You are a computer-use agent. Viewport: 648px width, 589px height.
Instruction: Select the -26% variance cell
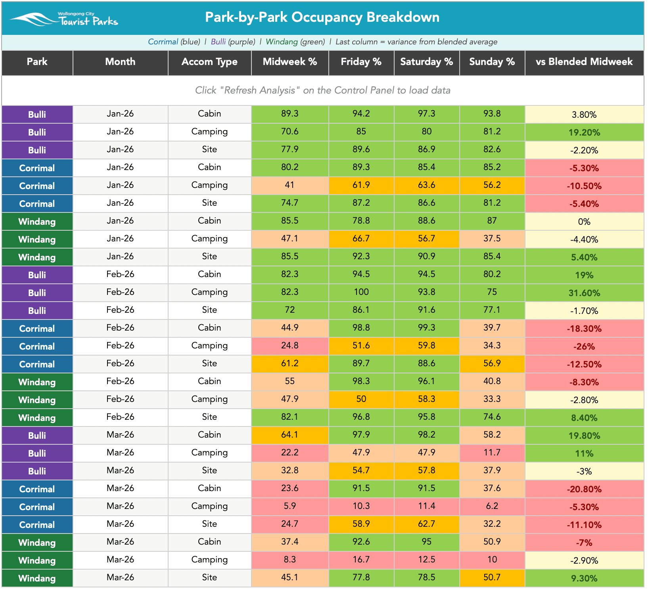pyautogui.click(x=585, y=346)
